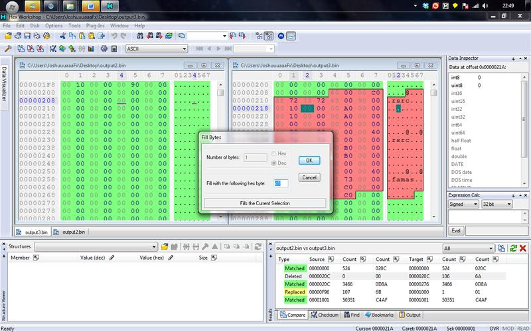
Task: Click the Undo arrow icon
Action: click(114, 36)
